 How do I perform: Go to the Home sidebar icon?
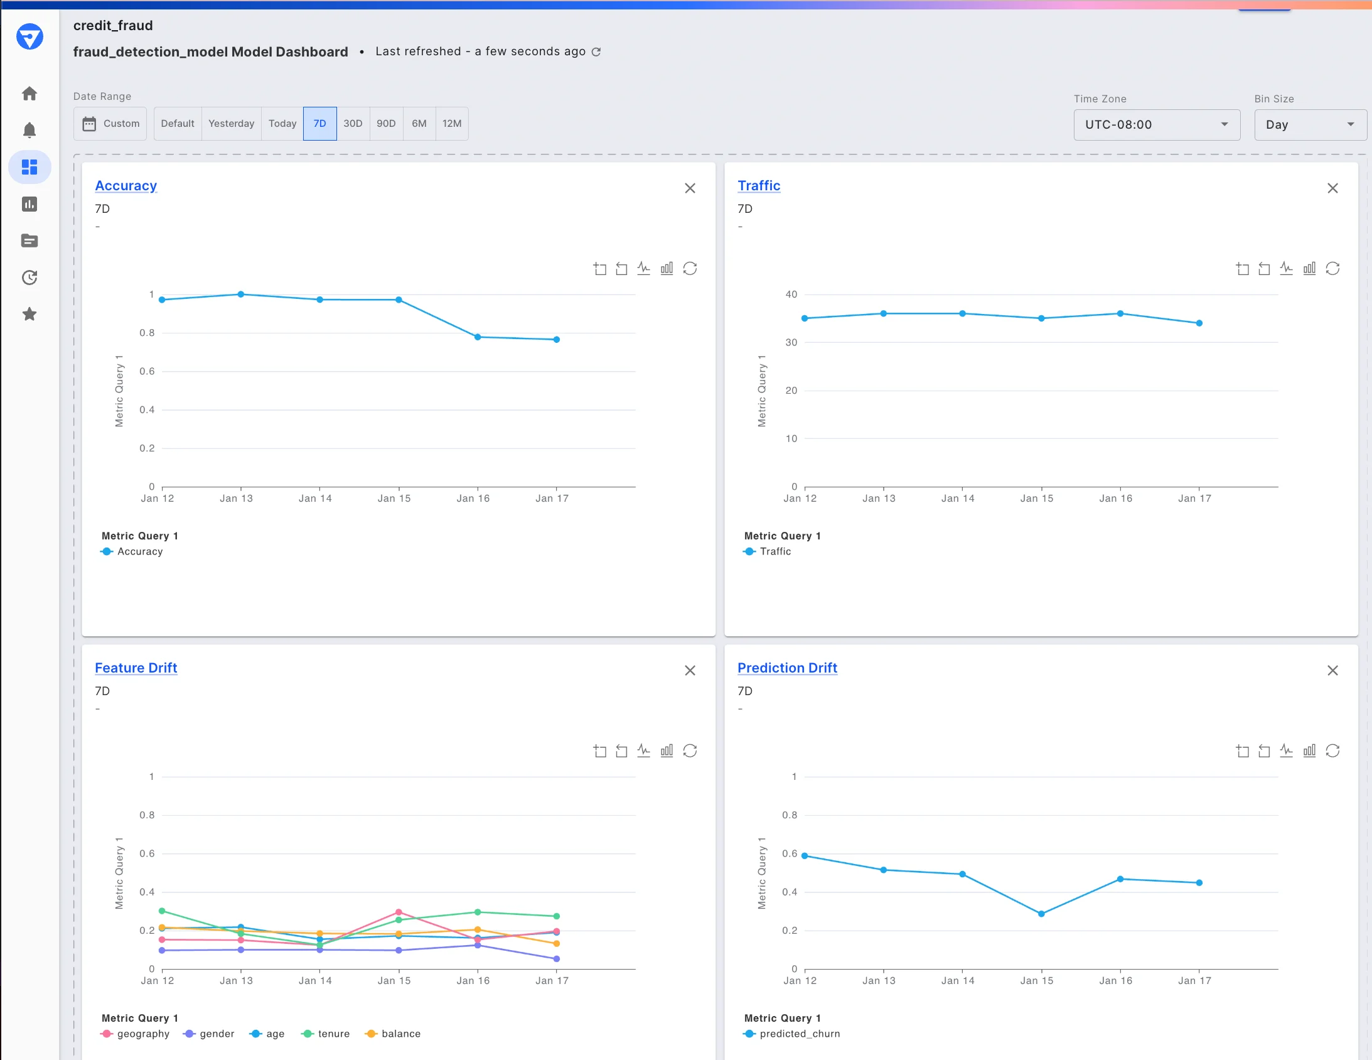coord(29,94)
